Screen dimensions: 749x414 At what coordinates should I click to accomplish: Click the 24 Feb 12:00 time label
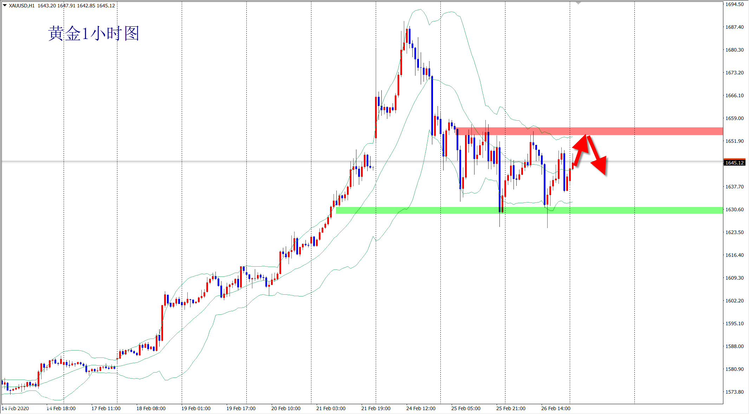pos(421,408)
